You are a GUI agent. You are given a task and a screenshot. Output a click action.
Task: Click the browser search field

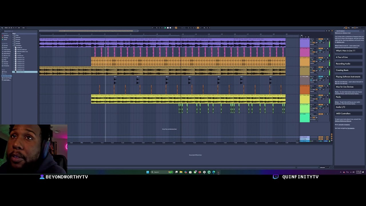(x=21, y=31)
